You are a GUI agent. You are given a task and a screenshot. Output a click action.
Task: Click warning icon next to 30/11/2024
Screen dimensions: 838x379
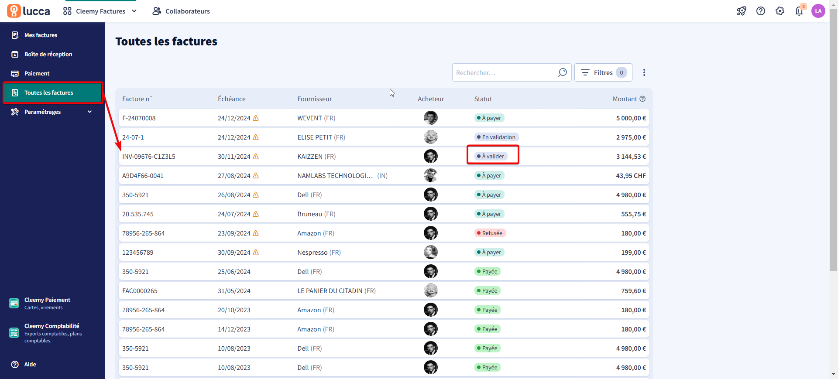[256, 157]
